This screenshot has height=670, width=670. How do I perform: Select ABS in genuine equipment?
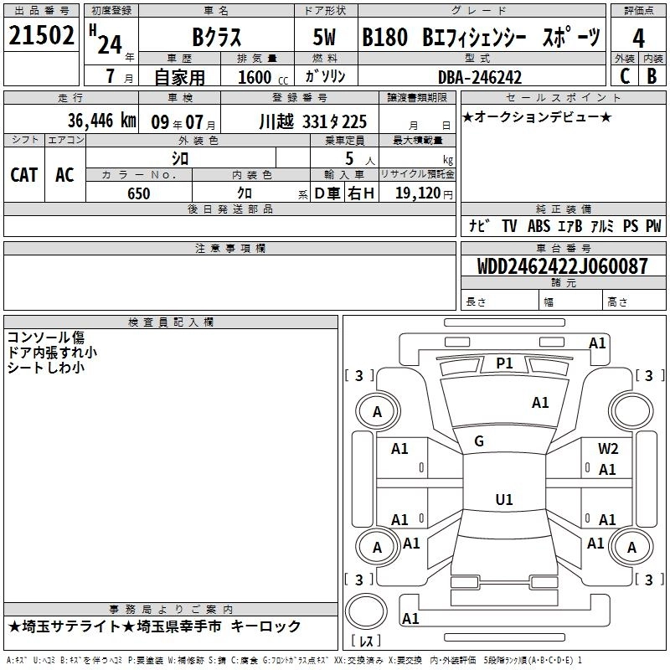tap(539, 225)
